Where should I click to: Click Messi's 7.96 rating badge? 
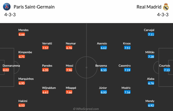69,70
